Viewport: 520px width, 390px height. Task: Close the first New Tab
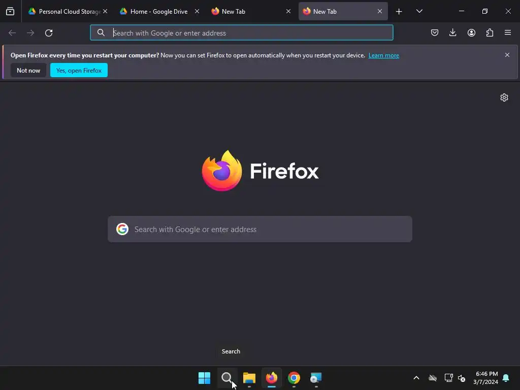pos(288,11)
